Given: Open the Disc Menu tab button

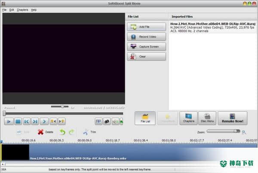Looking at the screenshot, I should tap(207, 118).
